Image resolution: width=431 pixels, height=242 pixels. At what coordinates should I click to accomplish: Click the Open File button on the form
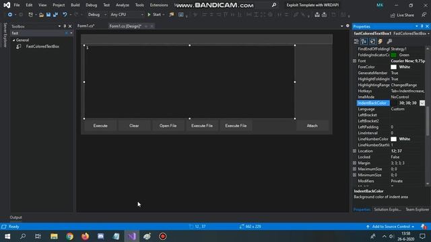[x=168, y=126]
